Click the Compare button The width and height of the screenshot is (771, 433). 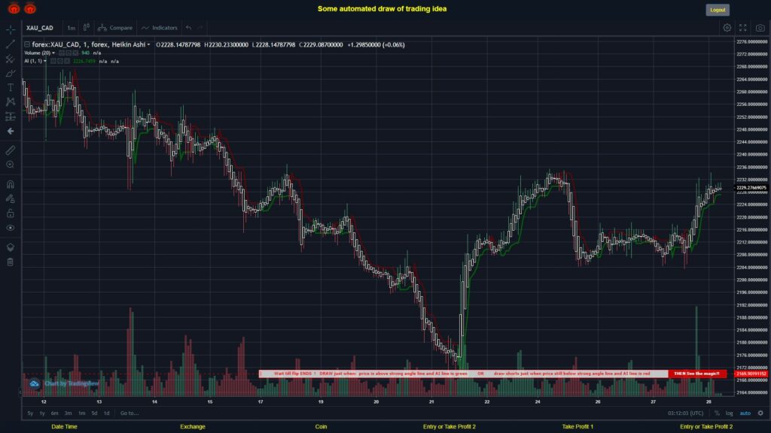[x=115, y=28]
